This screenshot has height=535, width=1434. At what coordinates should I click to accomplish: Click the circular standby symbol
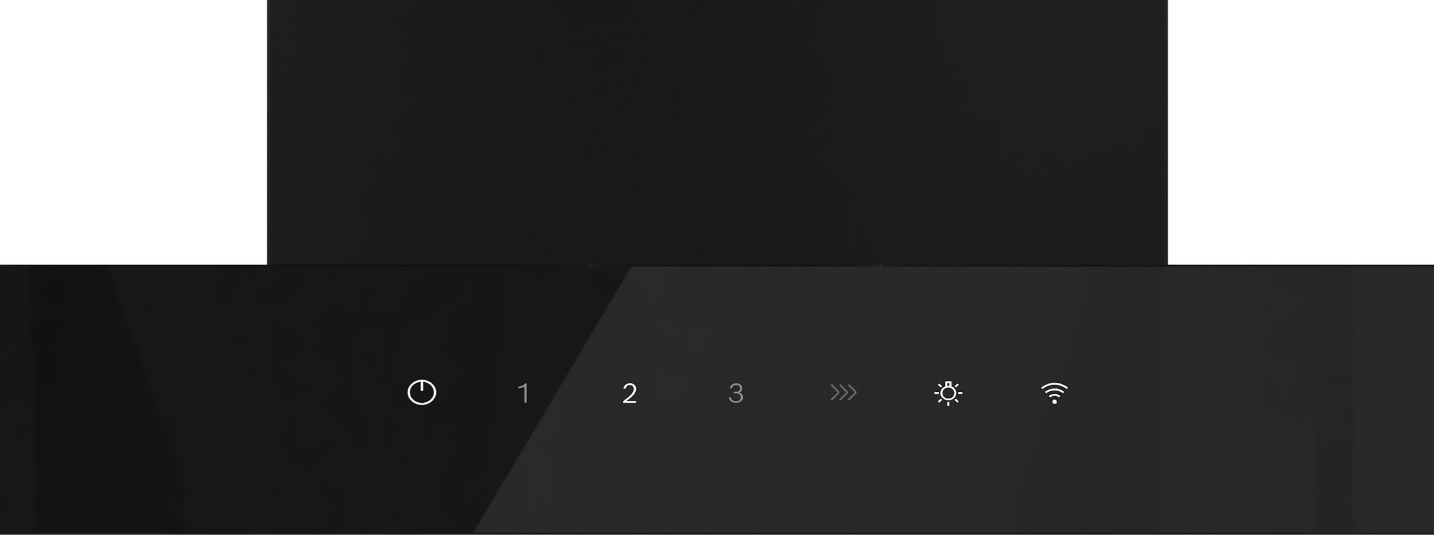click(x=422, y=392)
